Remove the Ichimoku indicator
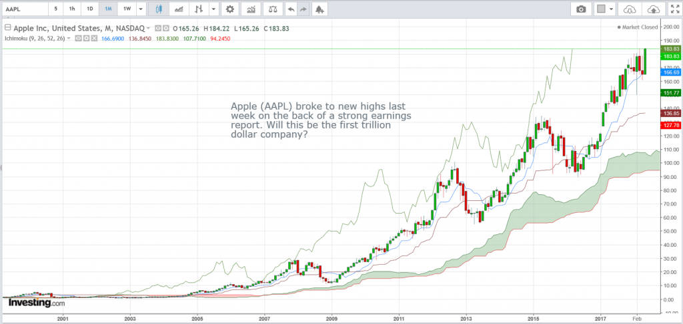Image resolution: width=683 pixels, height=324 pixels. point(94,38)
